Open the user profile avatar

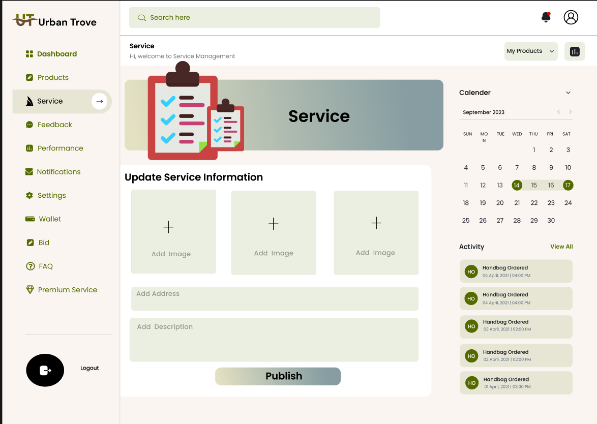[571, 17]
